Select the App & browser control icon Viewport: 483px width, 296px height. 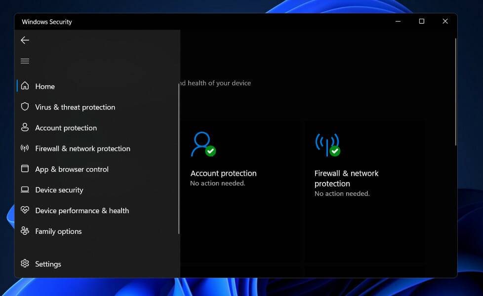tap(25, 169)
